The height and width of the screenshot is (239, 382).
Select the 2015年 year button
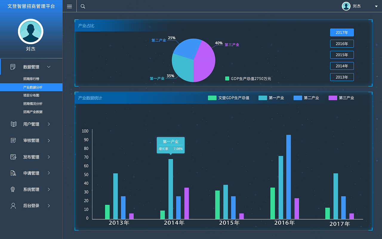[342, 55]
